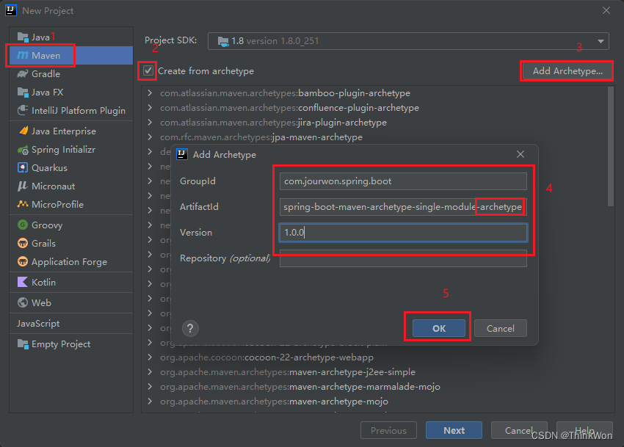Select the Gradle elephant icon
The image size is (624, 447).
[x=23, y=73]
